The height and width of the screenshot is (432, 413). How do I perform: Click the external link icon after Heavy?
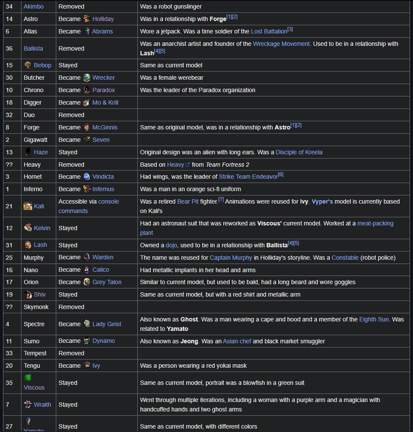point(188,165)
